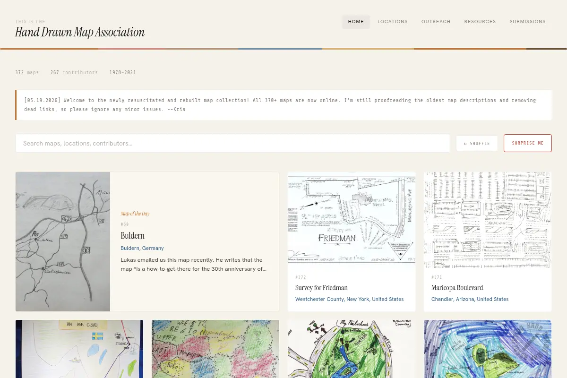The width and height of the screenshot is (567, 378).
Task: Click the 372 maps count
Action: click(27, 73)
